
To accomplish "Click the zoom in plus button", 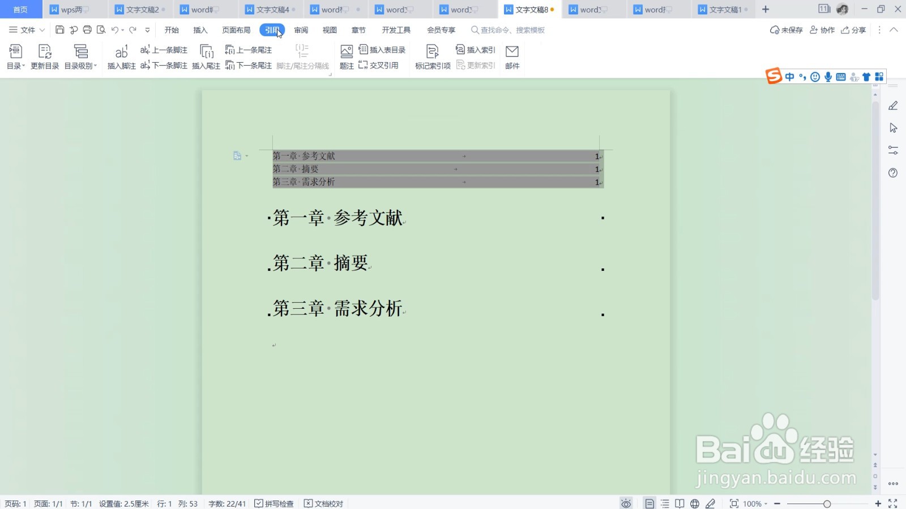I will tap(878, 503).
